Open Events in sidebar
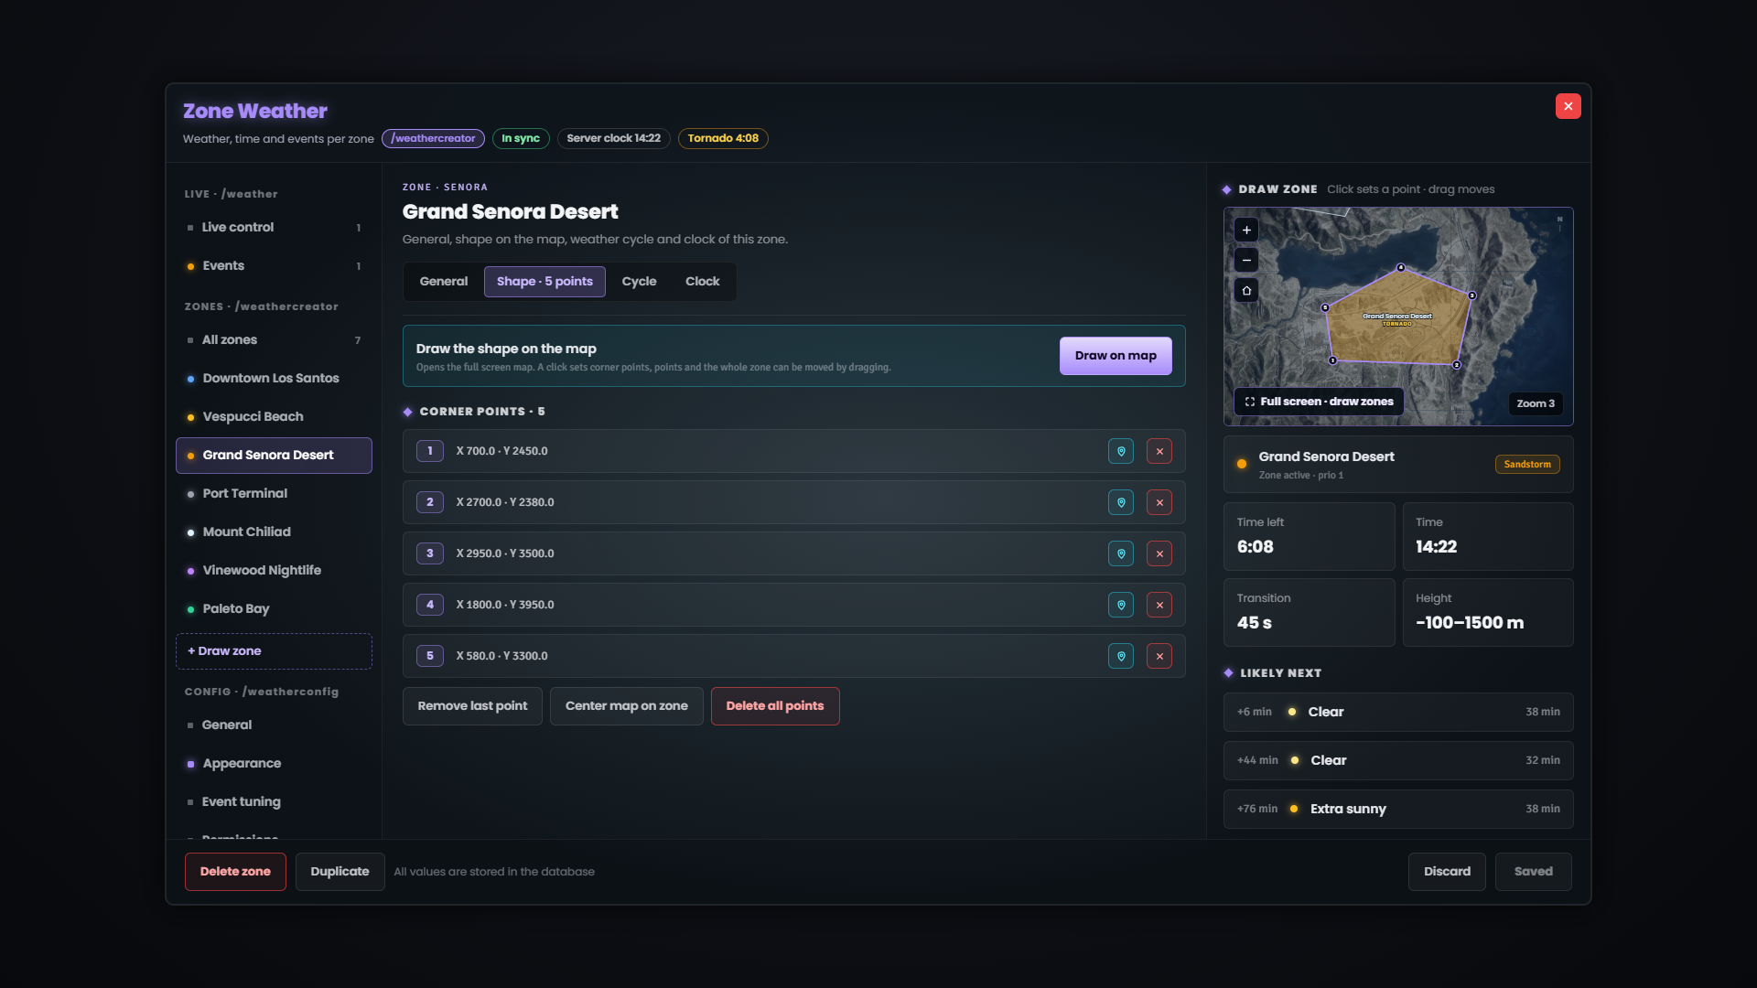The height and width of the screenshot is (988, 1757). pos(274,266)
